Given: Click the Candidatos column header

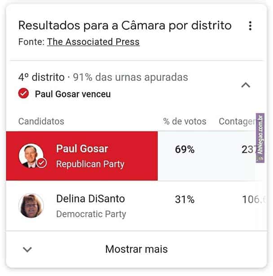Looking at the screenshot, I should [41, 121].
